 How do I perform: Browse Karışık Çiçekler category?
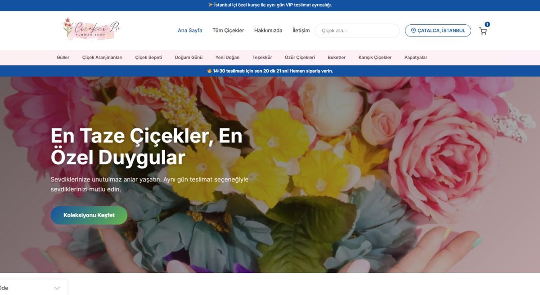pos(375,58)
